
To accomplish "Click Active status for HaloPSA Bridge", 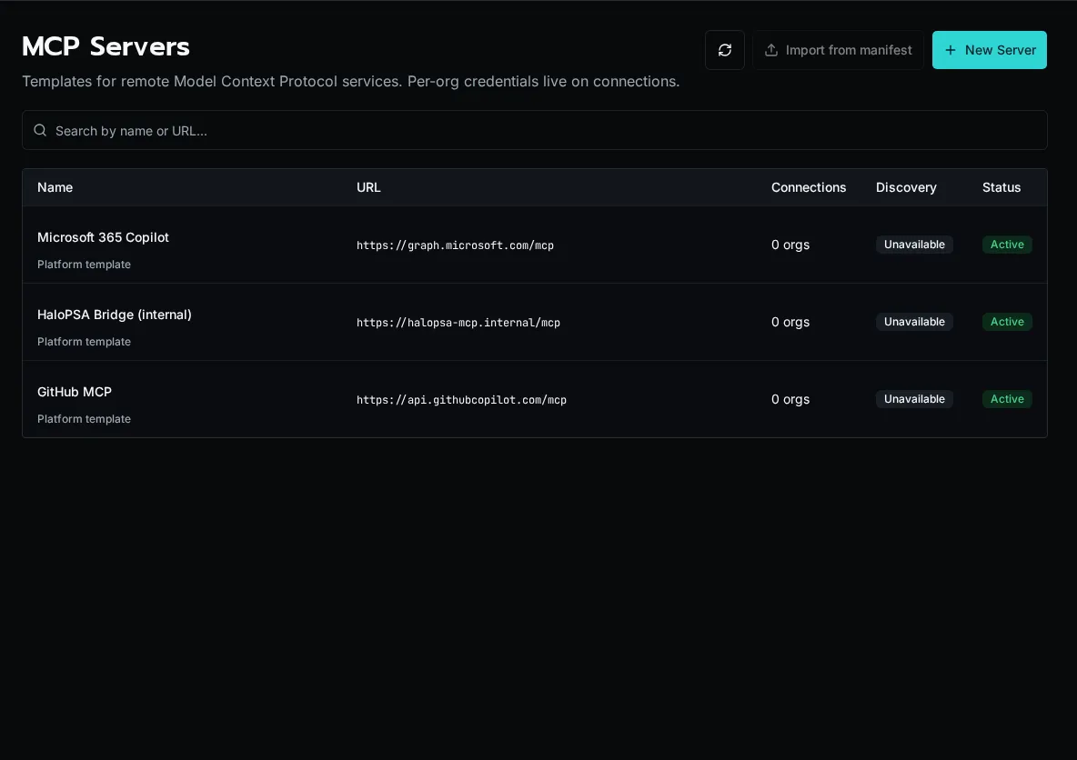I will point(1007,322).
